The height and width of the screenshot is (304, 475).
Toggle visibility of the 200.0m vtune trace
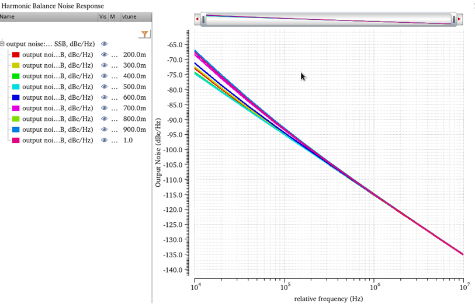click(105, 55)
